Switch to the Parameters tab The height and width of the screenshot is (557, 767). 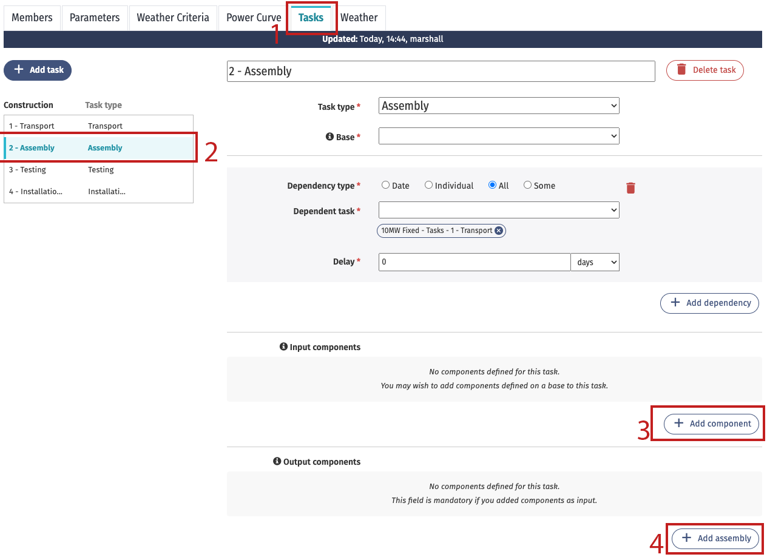point(95,18)
